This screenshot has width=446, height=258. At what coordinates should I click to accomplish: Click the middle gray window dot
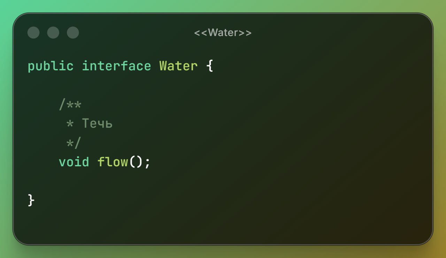pos(53,33)
